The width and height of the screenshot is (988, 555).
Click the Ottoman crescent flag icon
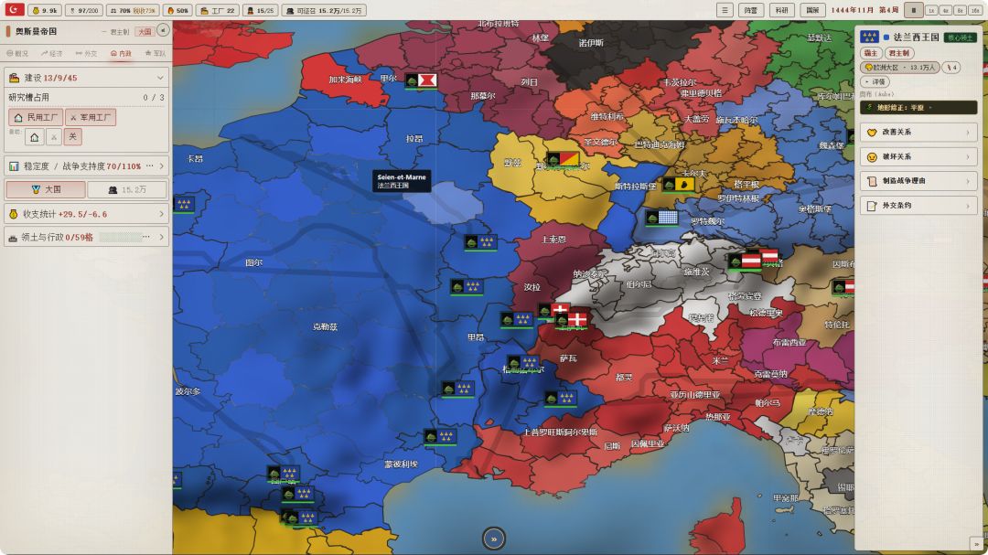click(14, 9)
